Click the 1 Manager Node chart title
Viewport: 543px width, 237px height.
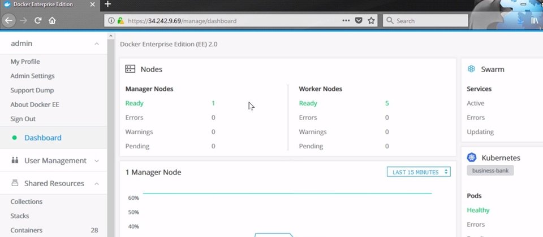(x=153, y=172)
